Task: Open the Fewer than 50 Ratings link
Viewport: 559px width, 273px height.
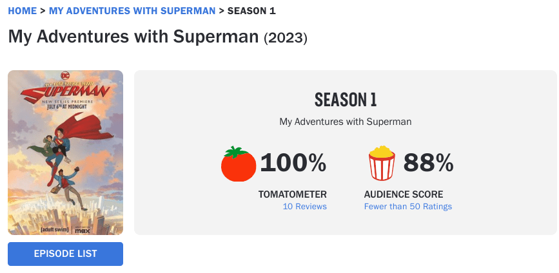Action: pyautogui.click(x=407, y=207)
